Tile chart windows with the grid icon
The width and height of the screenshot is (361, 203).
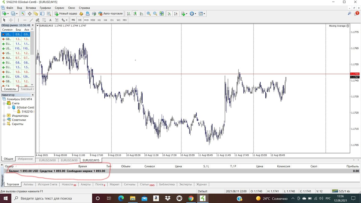pos(162,14)
